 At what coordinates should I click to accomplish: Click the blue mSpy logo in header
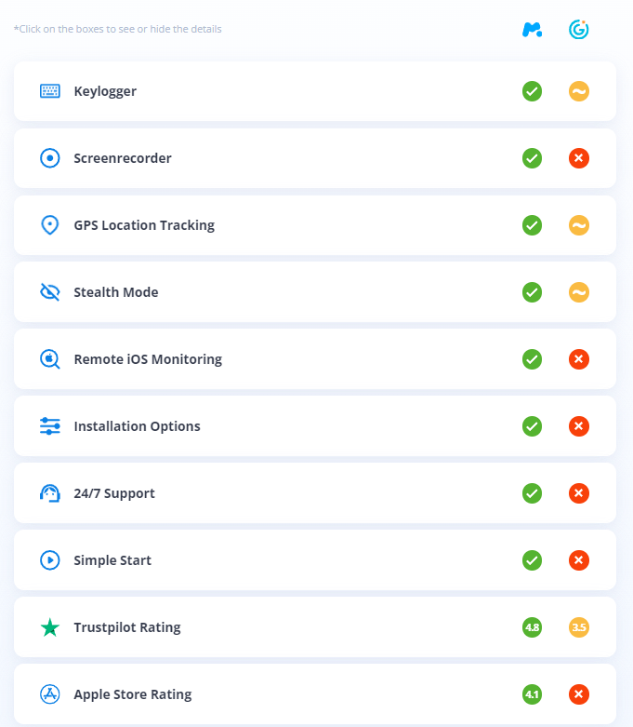click(532, 30)
